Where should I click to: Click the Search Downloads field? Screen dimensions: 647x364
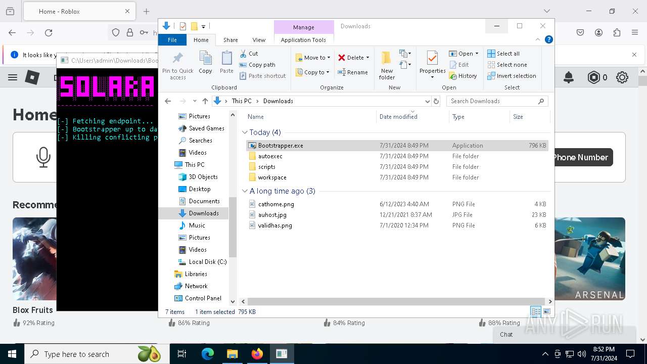point(497,101)
